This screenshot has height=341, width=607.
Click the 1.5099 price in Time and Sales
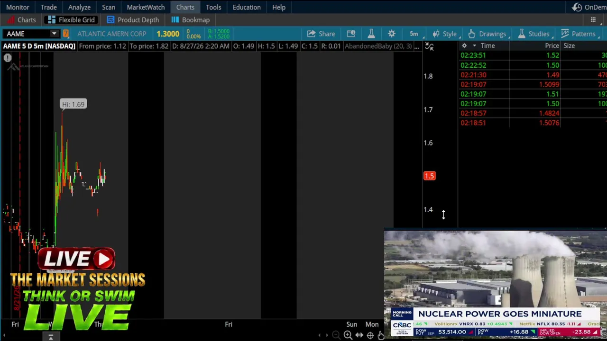pos(549,84)
